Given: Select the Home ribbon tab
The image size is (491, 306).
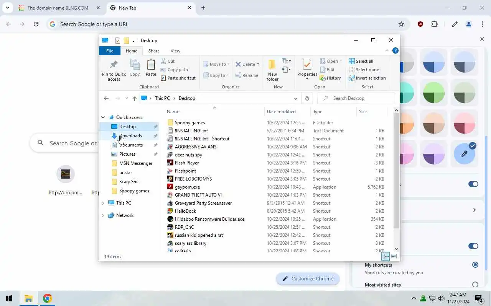Looking at the screenshot, I should 131,51.
